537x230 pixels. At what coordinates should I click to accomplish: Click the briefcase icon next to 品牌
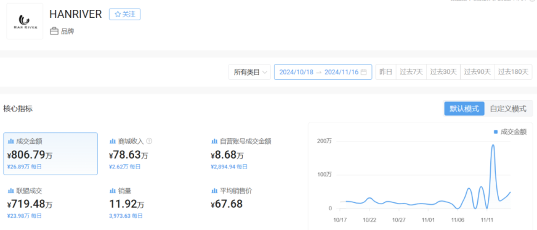[x=54, y=32]
